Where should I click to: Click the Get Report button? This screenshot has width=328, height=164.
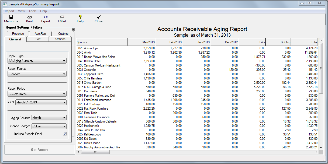coord(39,150)
